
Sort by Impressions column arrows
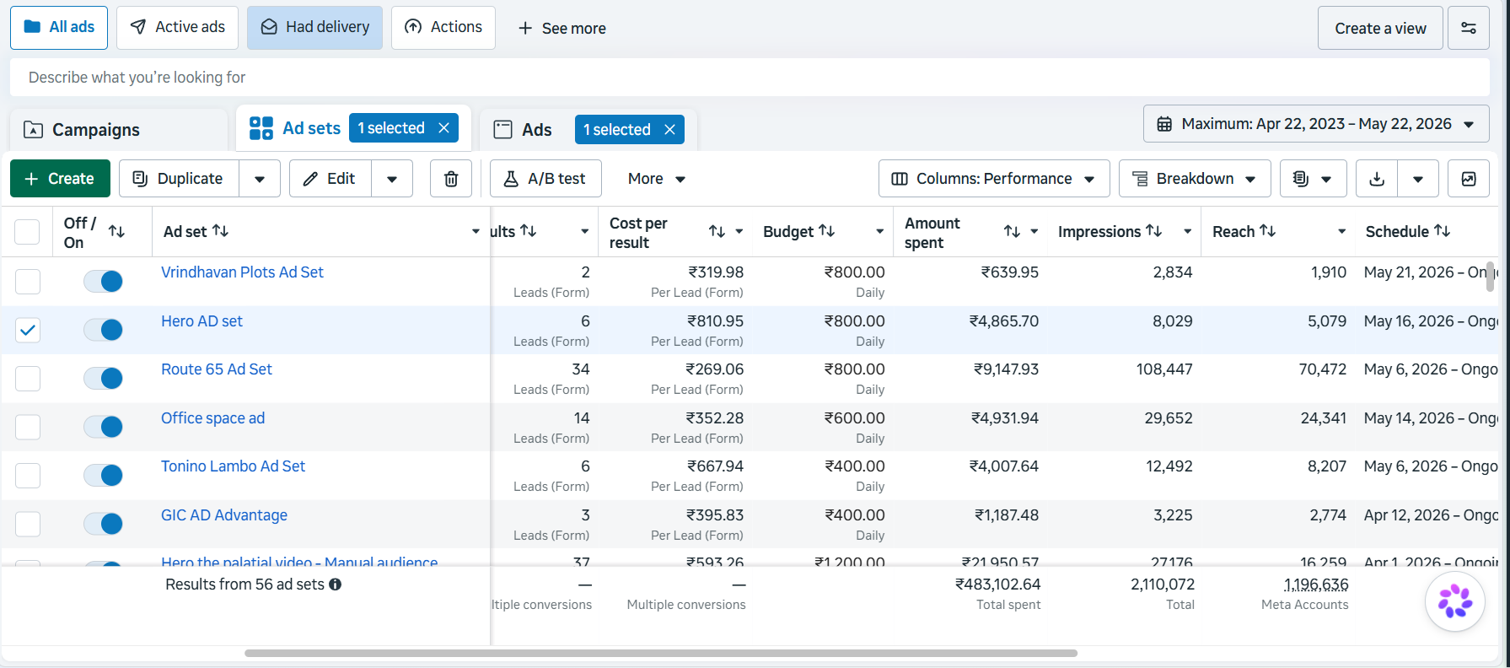click(x=1154, y=230)
